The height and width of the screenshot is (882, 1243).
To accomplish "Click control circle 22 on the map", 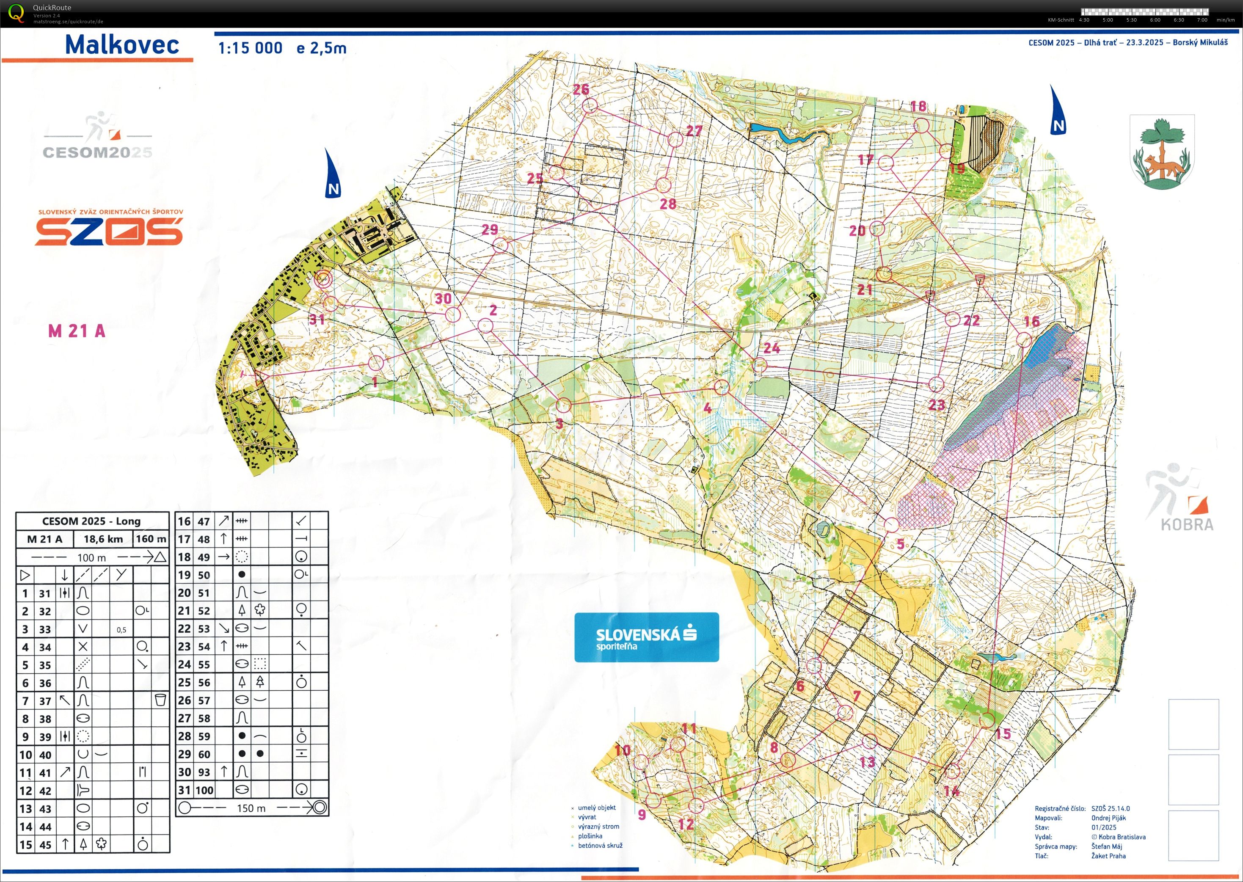I will (x=952, y=319).
